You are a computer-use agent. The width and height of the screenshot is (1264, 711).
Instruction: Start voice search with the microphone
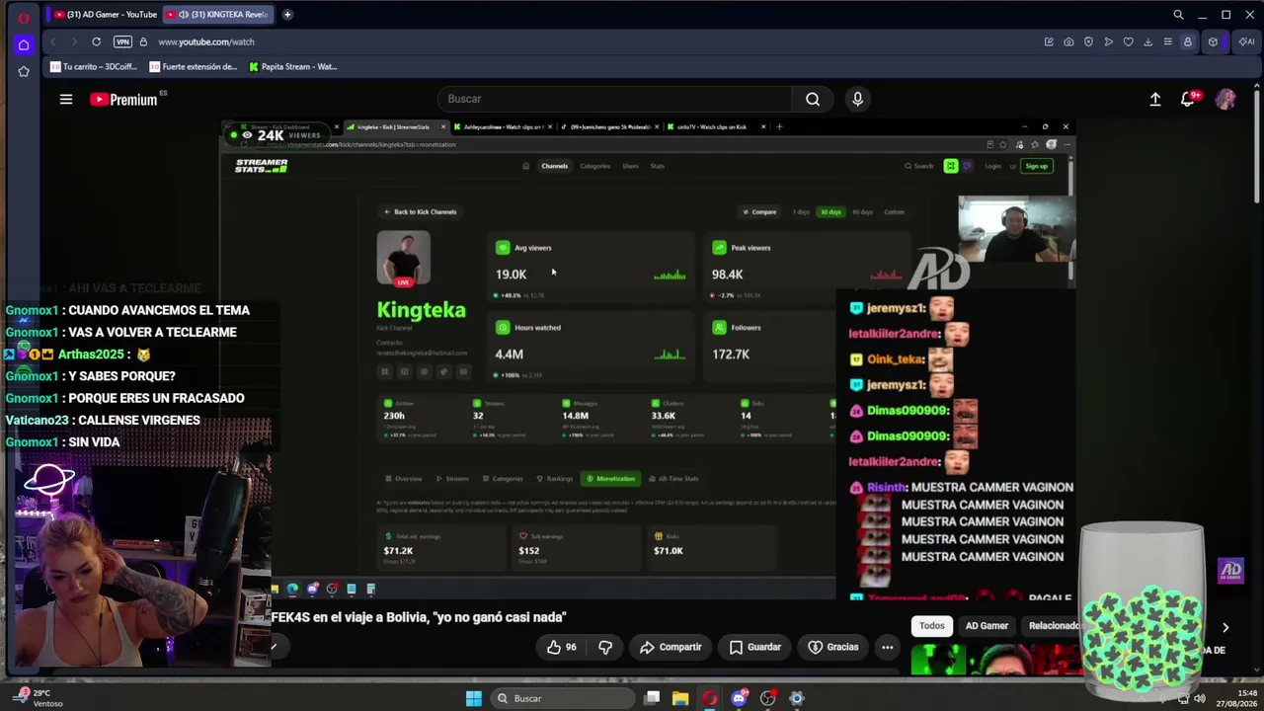pos(857,99)
